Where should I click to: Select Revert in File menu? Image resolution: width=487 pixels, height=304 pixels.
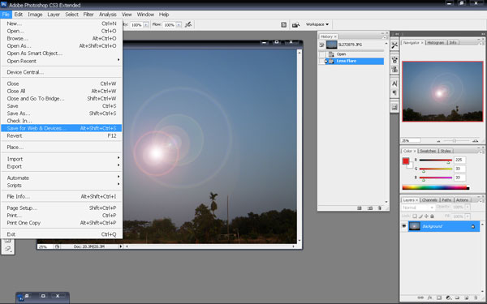pos(62,135)
